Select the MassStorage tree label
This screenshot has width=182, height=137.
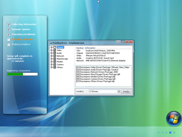(62, 59)
